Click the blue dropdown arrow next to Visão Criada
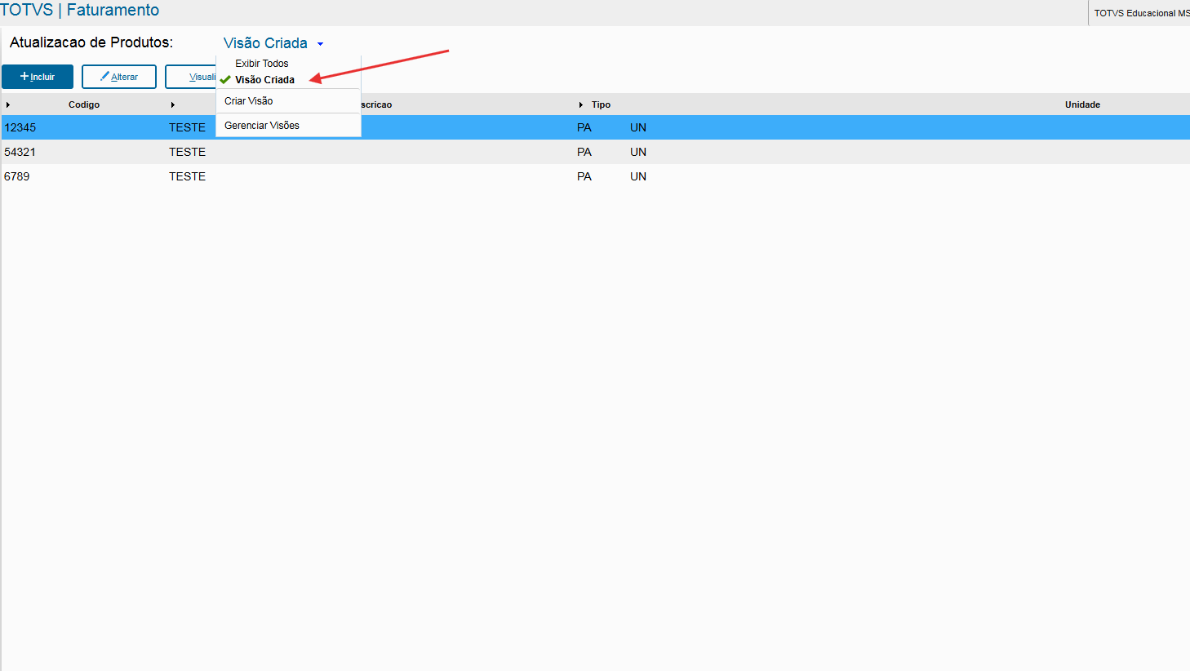 (x=320, y=44)
